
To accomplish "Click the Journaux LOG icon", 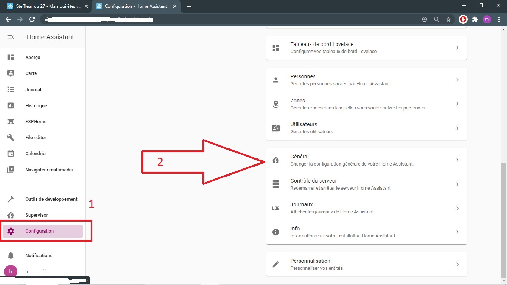I will pos(275,208).
